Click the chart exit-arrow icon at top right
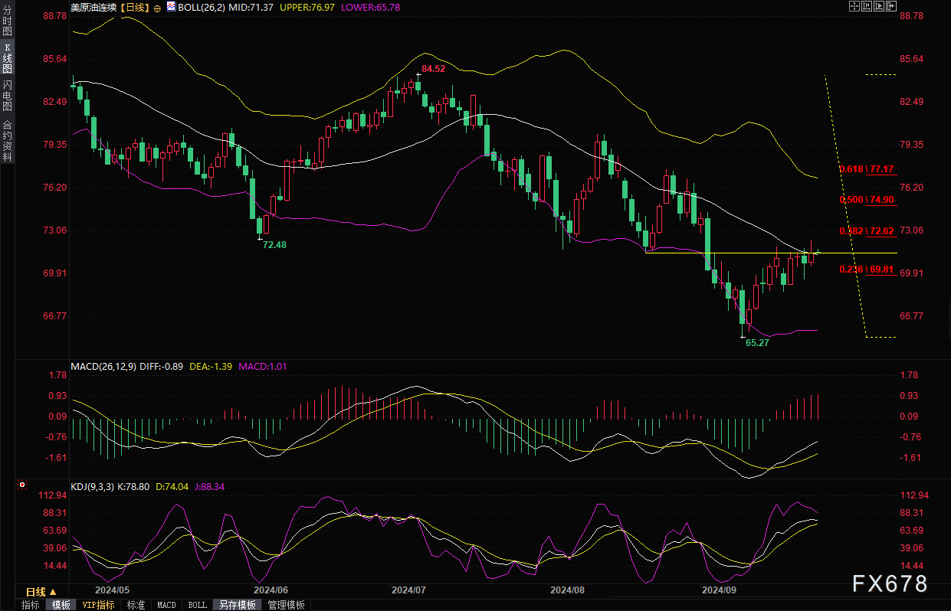The width and height of the screenshot is (951, 611). (891, 6)
